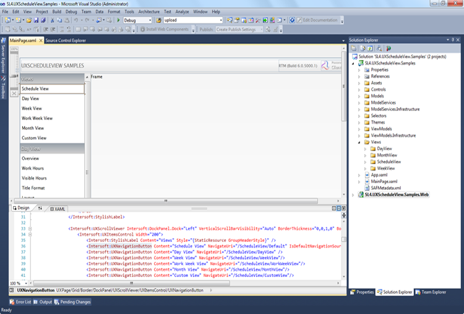
Task: Open the Error List panel
Action: (x=20, y=302)
